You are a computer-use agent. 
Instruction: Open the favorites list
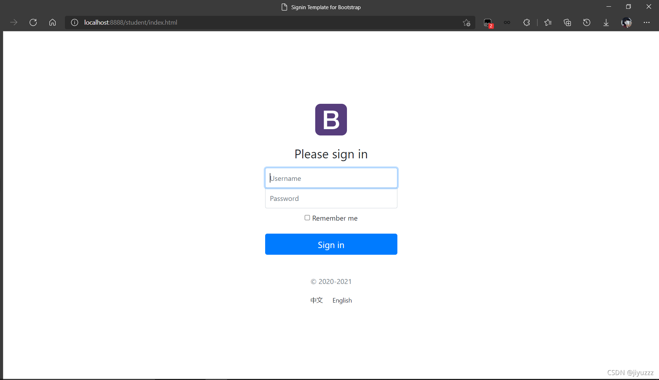coord(548,23)
